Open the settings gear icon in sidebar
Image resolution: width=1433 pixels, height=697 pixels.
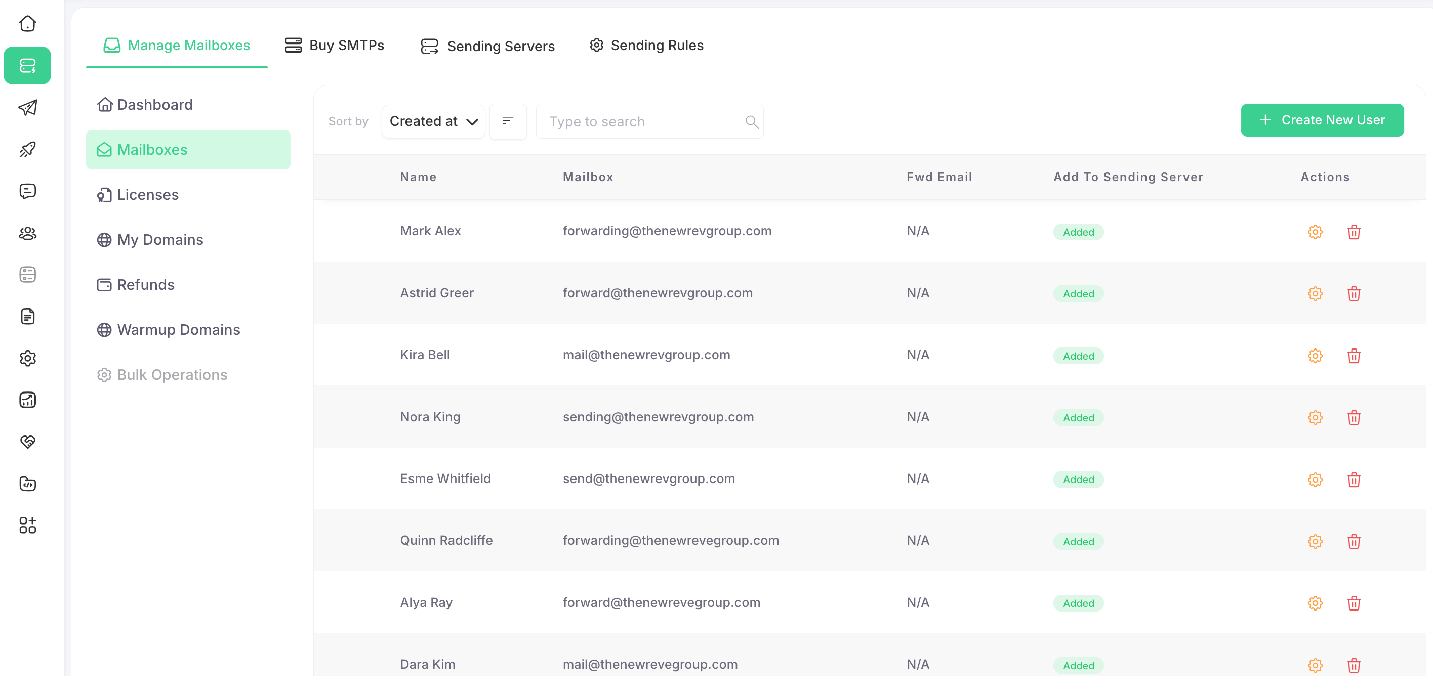[27, 359]
